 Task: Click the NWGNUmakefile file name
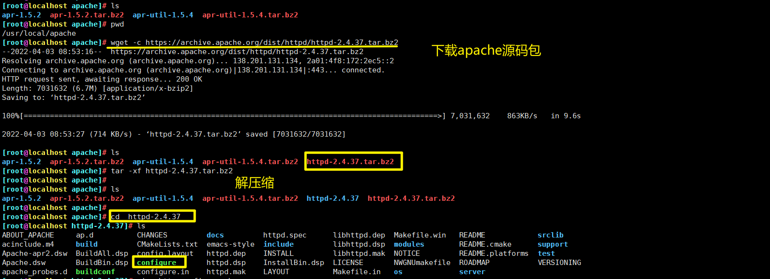[x=422, y=263]
